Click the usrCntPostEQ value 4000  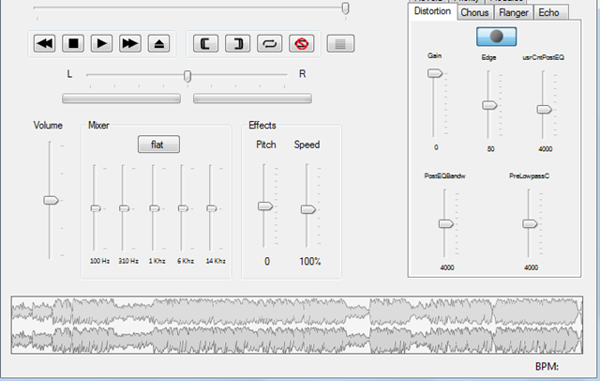[x=546, y=149]
